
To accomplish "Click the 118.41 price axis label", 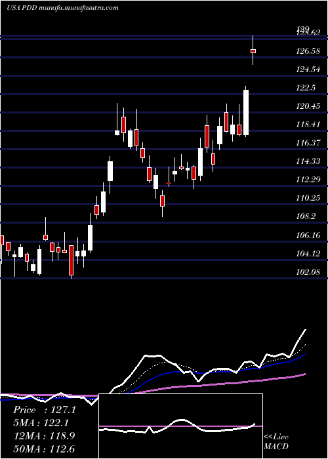I will pos(308,125).
